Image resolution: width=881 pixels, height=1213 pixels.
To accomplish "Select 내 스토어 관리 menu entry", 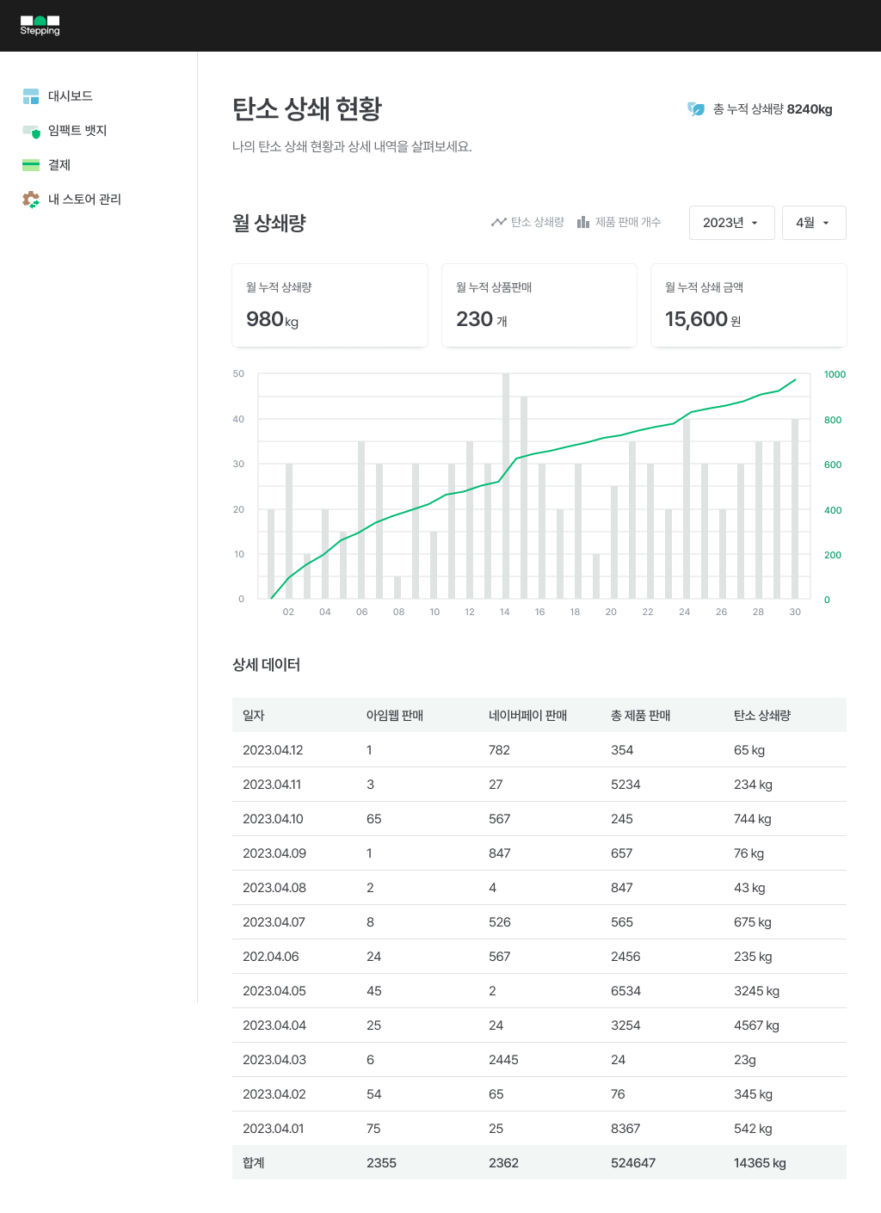I will click(x=84, y=200).
